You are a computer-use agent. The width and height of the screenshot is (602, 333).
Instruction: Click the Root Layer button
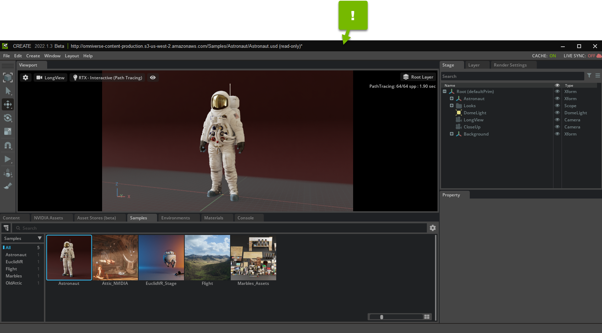[x=418, y=77]
